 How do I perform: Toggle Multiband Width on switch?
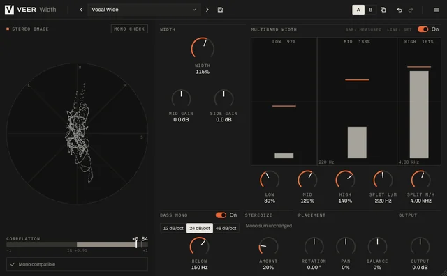pyautogui.click(x=423, y=29)
